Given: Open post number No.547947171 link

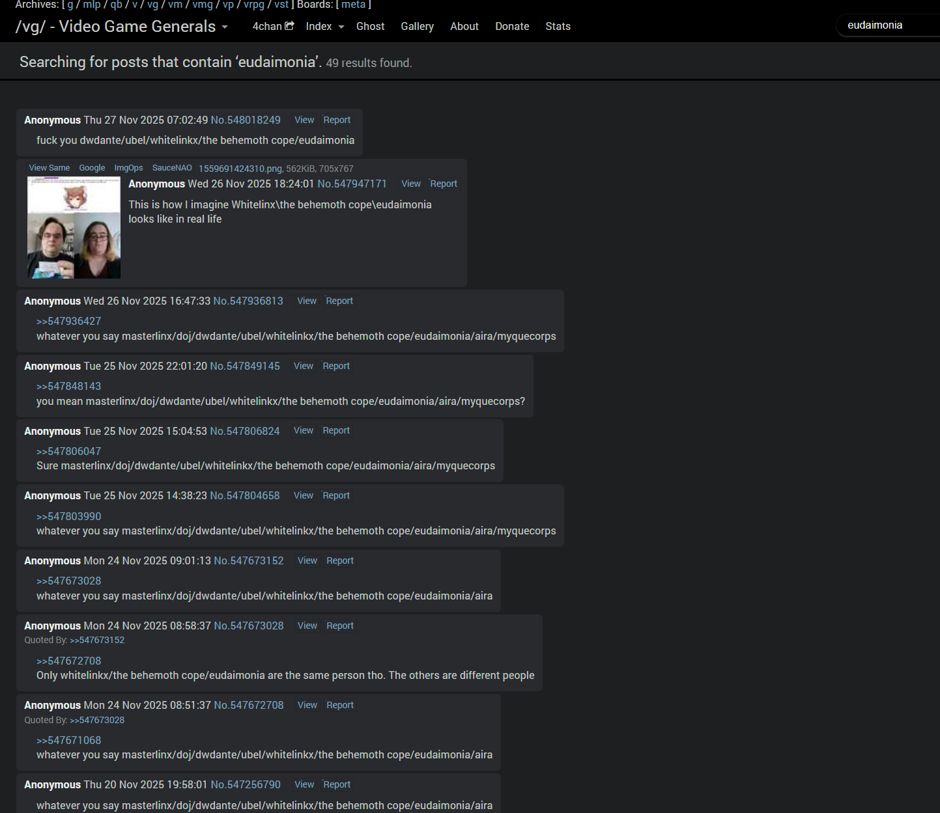Looking at the screenshot, I should coord(352,184).
